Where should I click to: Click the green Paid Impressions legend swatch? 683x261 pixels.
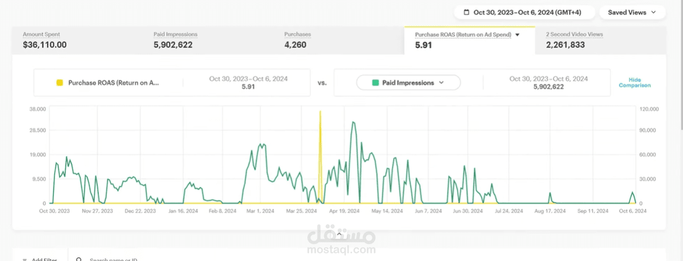[375, 83]
